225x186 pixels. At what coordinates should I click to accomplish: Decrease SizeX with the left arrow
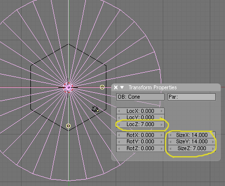point(170,135)
